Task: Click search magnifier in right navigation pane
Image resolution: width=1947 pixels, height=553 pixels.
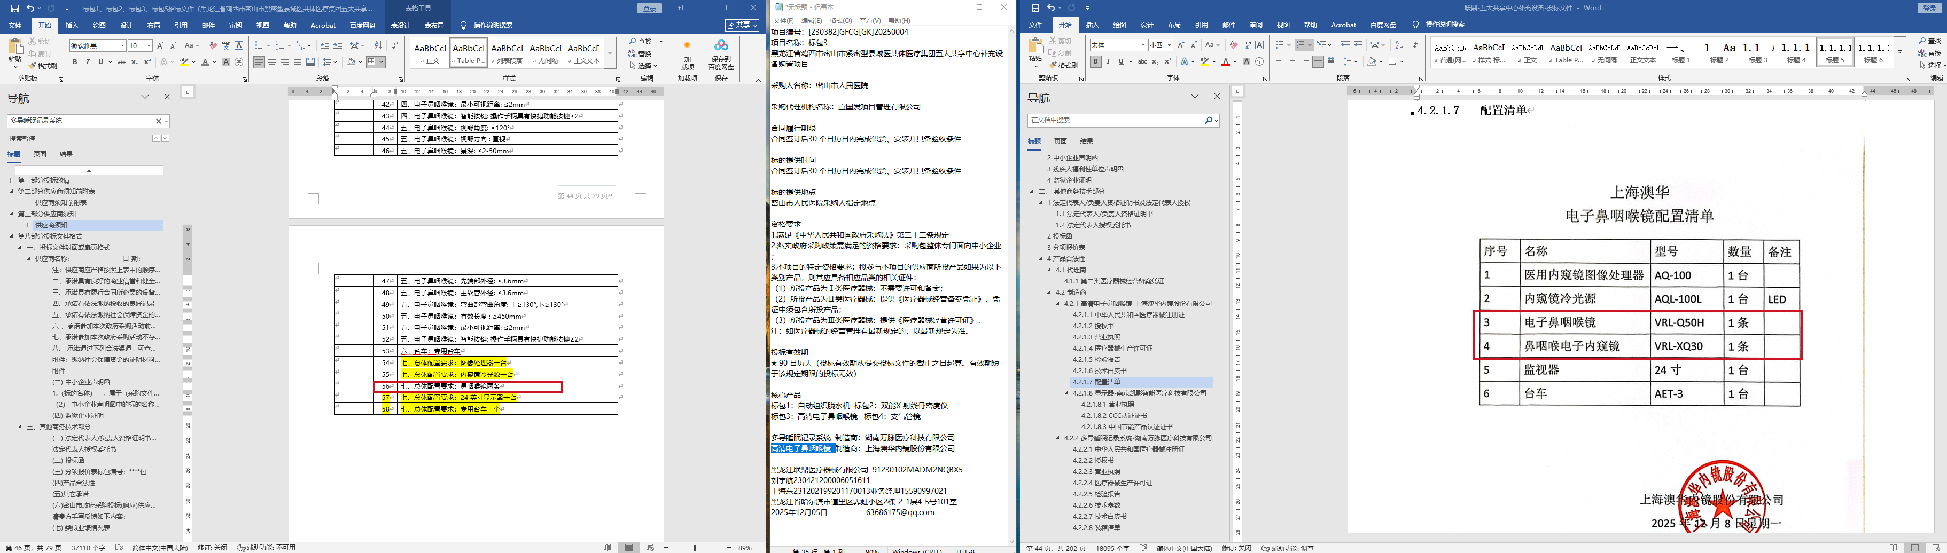Action: (1208, 120)
